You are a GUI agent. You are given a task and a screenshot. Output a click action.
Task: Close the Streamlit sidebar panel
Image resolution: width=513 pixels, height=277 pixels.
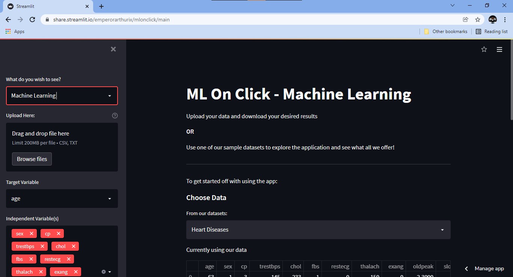[x=113, y=49]
